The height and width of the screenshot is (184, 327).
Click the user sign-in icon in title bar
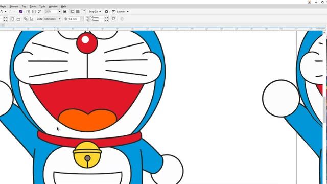click(309, 2)
